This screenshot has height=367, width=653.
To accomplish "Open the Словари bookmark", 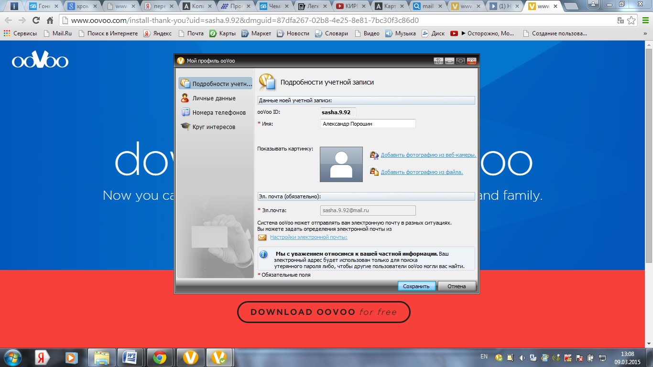I will (332, 33).
